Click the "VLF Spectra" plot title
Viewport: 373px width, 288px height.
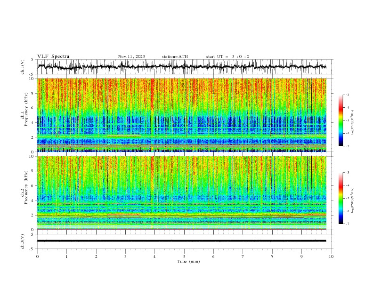[x=53, y=56]
